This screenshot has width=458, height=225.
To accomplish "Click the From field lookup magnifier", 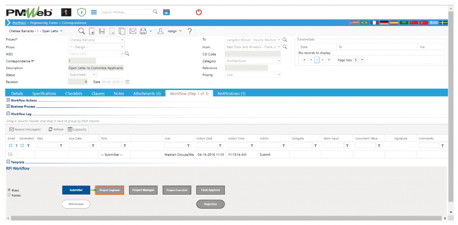I will (285, 47).
